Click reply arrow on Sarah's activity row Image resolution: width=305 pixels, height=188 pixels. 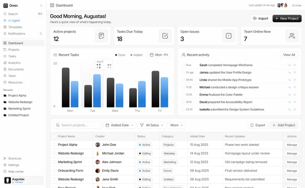[x=289, y=65]
